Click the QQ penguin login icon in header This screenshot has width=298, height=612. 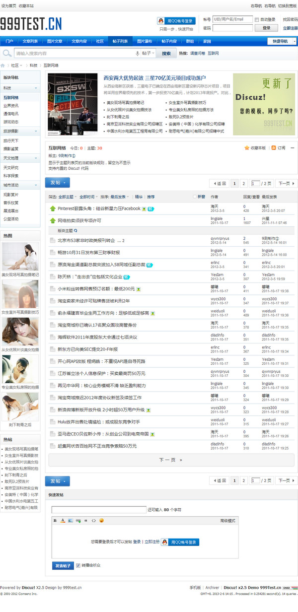161,21
